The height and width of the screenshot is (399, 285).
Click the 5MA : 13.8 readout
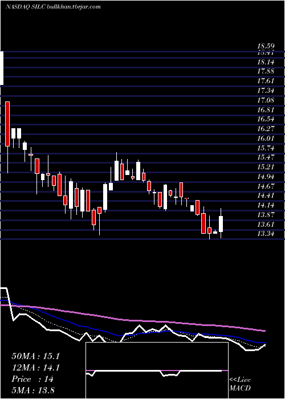(33, 390)
